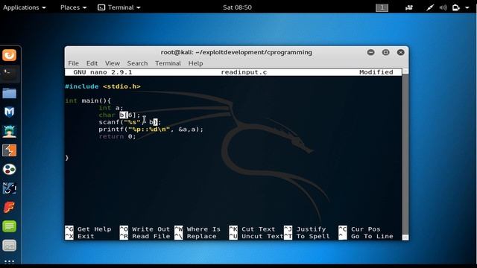The height and width of the screenshot is (268, 477).
Task: Click the ^R Read File shortcut
Action: click(x=145, y=237)
